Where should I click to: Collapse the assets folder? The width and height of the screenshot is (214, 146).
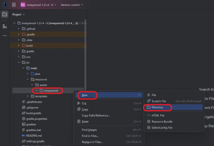coord(32,85)
